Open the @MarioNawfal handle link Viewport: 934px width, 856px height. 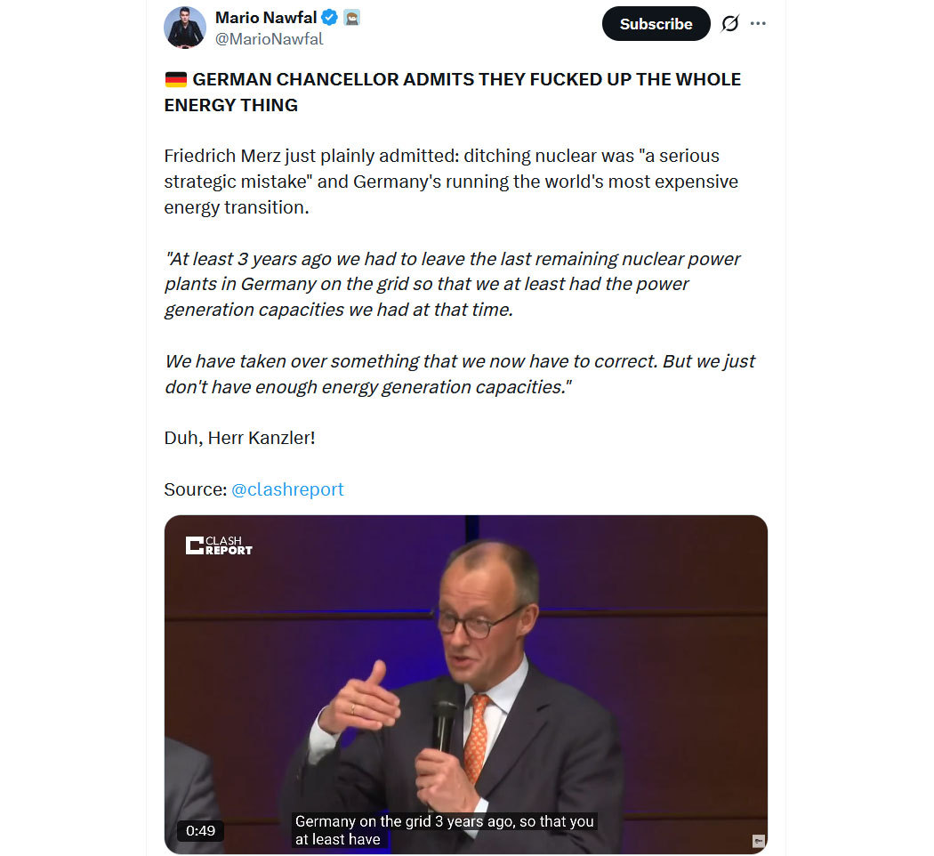[x=270, y=39]
